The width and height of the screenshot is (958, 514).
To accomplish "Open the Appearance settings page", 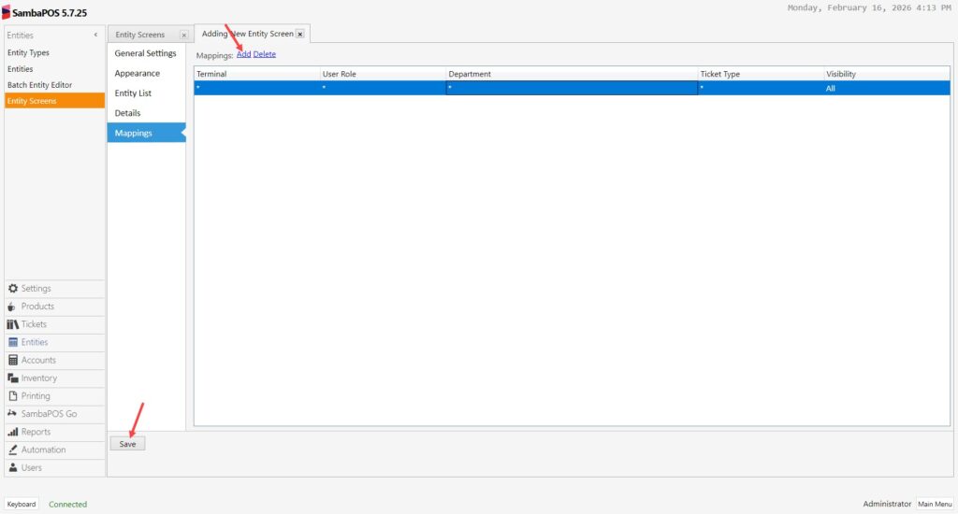I will [x=138, y=74].
